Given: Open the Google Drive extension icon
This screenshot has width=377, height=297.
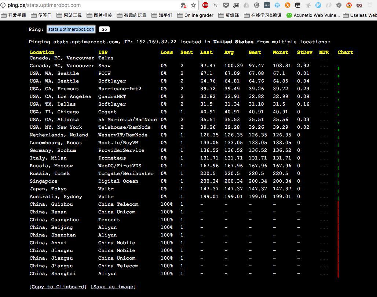Looking at the screenshot, I should point(246,5).
